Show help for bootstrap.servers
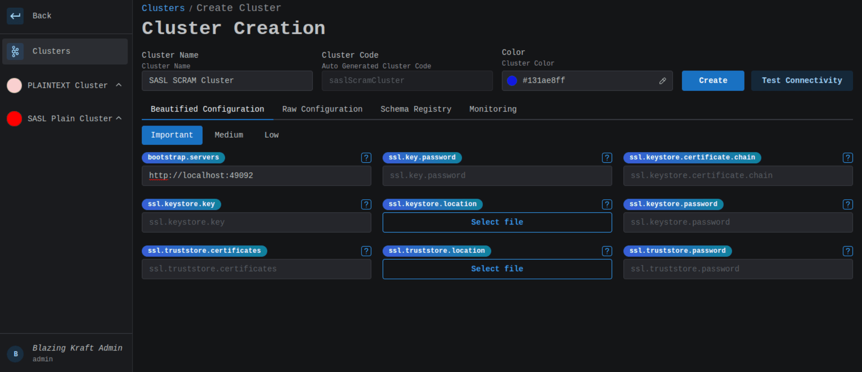 [366, 158]
